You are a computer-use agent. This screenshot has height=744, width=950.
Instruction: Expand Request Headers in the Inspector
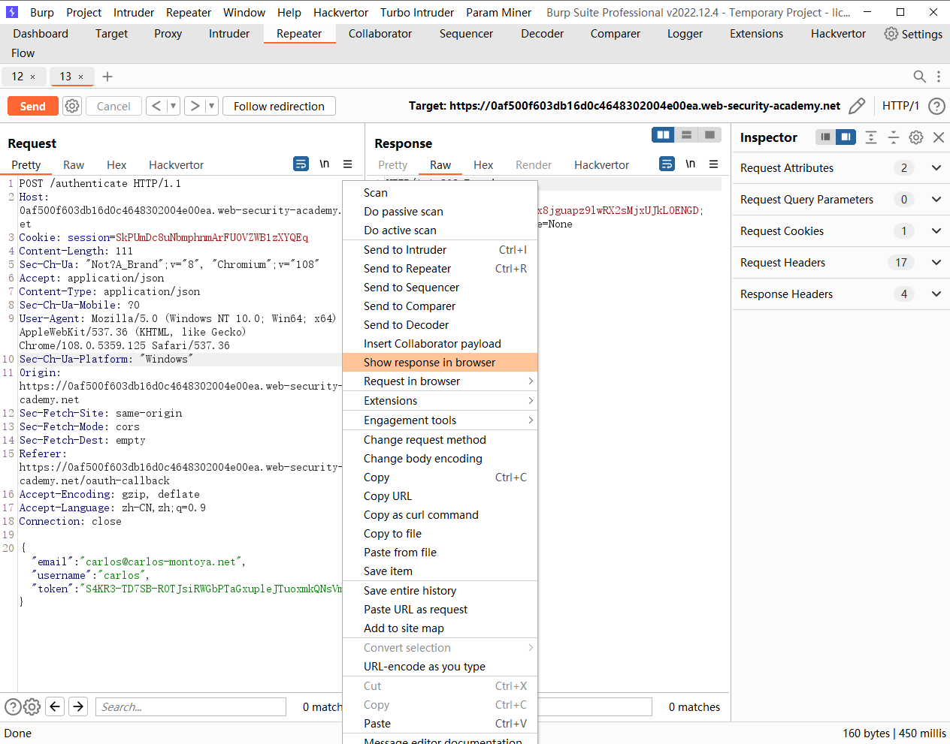point(936,262)
